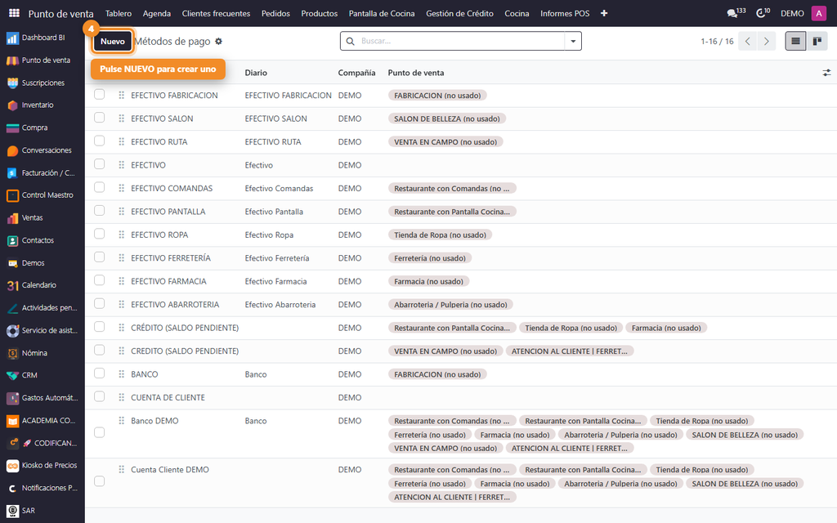Open optional columns adjust icon
This screenshot has width=837, height=523.
(x=826, y=73)
